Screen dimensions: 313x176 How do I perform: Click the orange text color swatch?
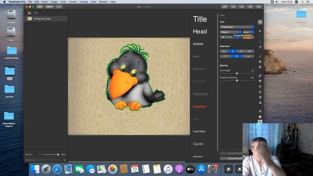click(x=246, y=37)
